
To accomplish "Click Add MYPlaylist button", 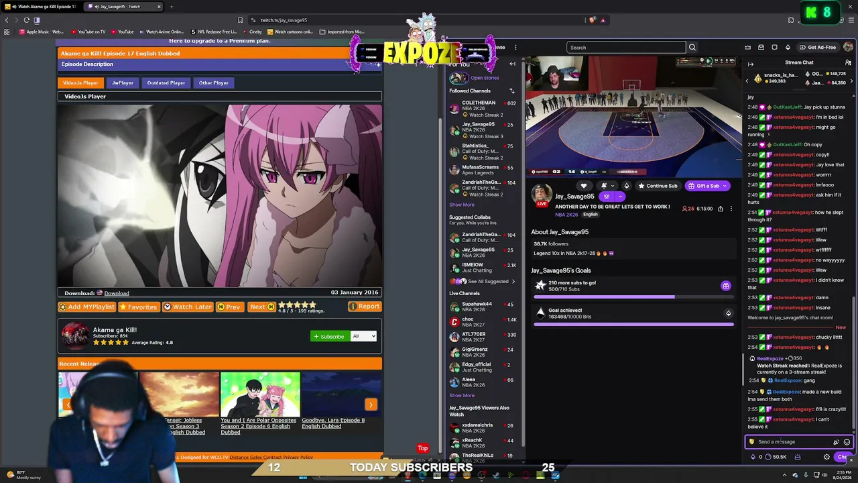I will pyautogui.click(x=87, y=307).
